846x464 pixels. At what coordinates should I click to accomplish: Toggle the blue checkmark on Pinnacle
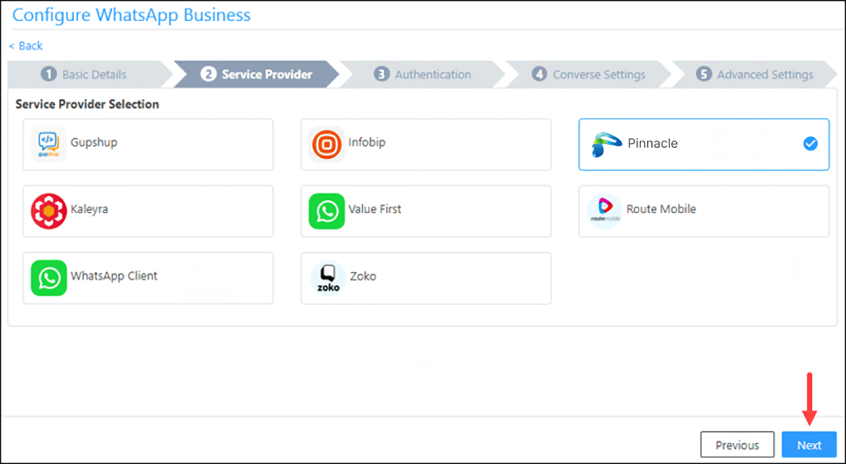[x=810, y=144]
